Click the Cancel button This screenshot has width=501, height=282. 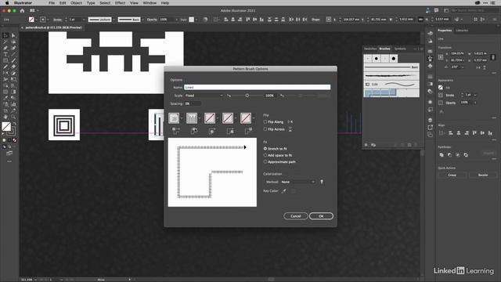tap(296, 216)
